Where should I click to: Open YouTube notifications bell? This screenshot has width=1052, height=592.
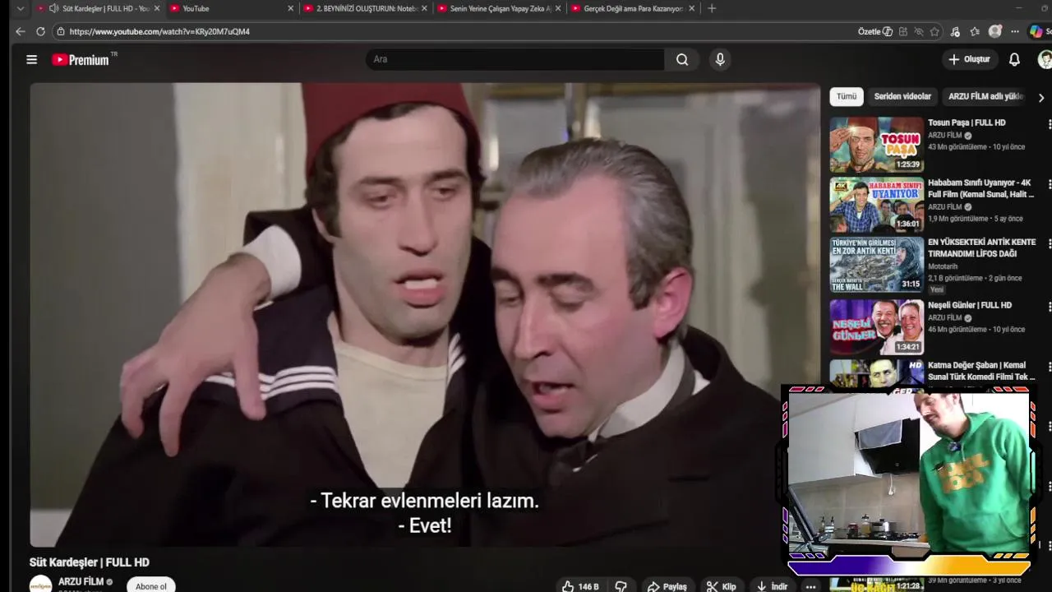point(1014,59)
